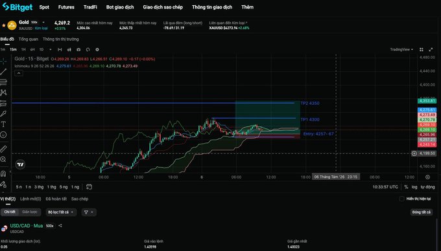This screenshot has width=441, height=251.
Task: Open the funnel filter dropdown
Action: 89,212
